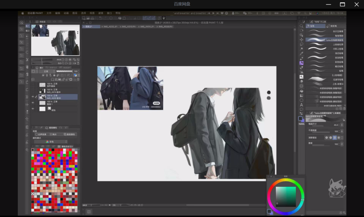The height and width of the screenshot is (217, 364).
Task: Enable the 边界效果 border effect option
Action: click(x=41, y=134)
